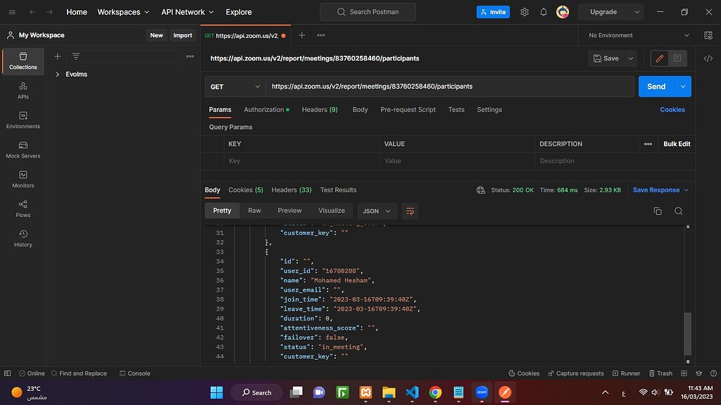This screenshot has height=405, width=721.
Task: Switch to comment mode icon
Action: click(677, 58)
